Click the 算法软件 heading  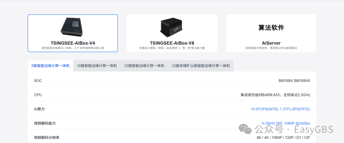271,28
